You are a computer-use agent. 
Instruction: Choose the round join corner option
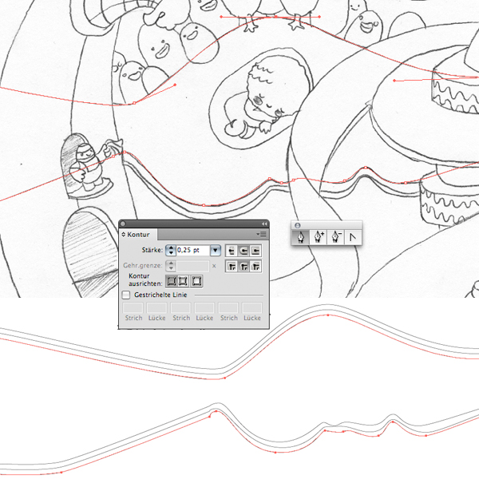coord(243,267)
